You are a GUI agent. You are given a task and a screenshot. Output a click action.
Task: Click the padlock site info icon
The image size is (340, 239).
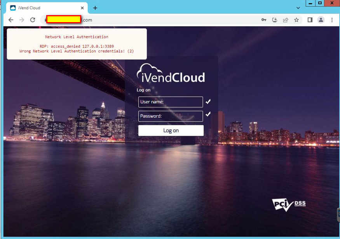45,20
